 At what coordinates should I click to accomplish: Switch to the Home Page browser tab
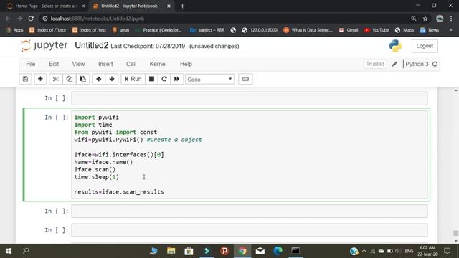[x=45, y=6]
